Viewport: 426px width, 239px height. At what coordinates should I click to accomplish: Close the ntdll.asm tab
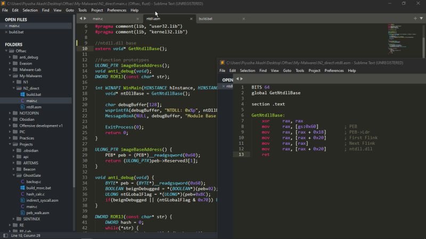(x=191, y=19)
